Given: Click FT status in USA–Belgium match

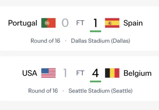Looking at the screenshot, I should [x=80, y=73].
